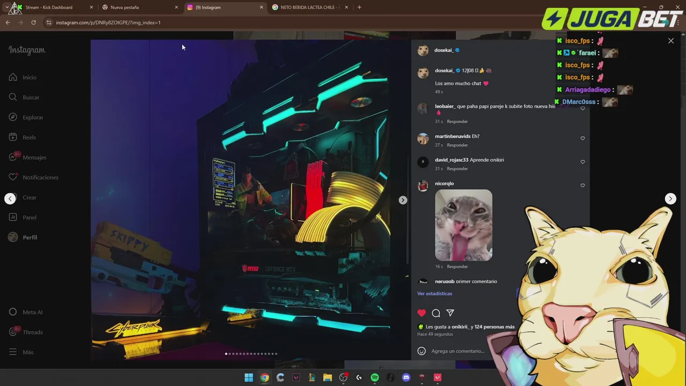Like nicorqlo's comment
Screen dimensions: 686x386
pyautogui.click(x=583, y=185)
